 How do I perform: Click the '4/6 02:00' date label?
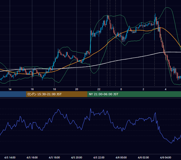[x=143, y=157]
